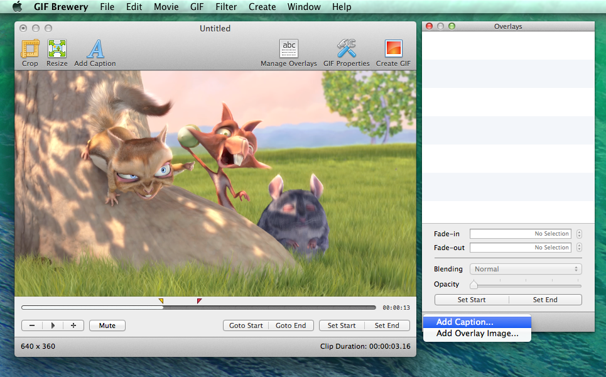Open the Apple menu
This screenshot has height=377, width=606.
(x=17, y=6)
